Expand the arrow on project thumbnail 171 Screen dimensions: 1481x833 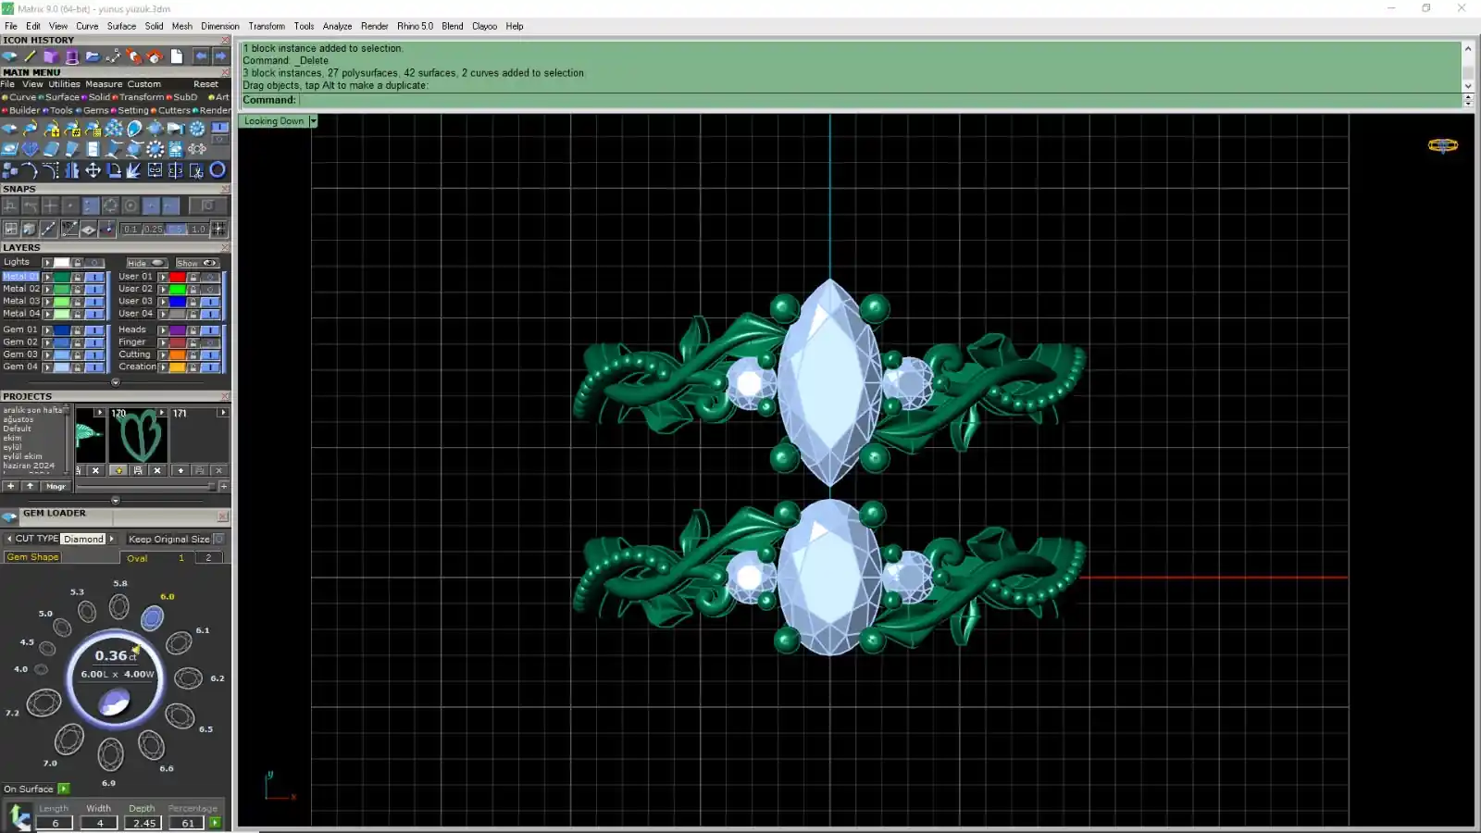(x=222, y=413)
